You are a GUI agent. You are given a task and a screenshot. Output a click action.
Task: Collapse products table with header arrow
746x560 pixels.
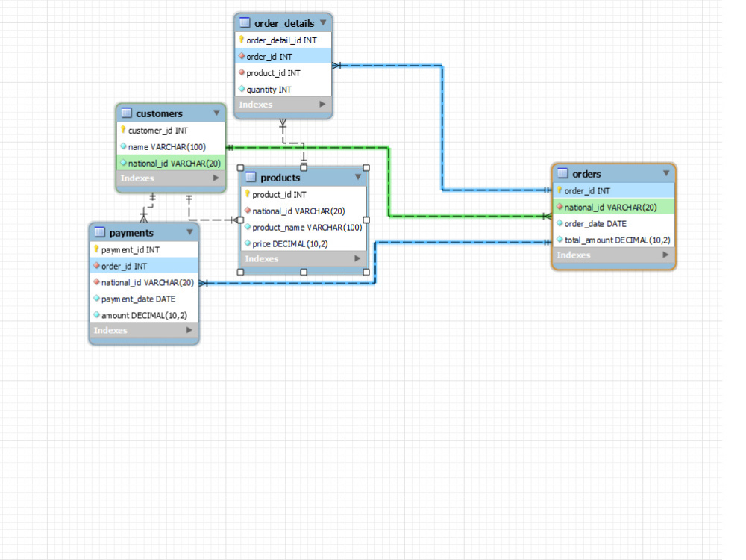click(358, 177)
